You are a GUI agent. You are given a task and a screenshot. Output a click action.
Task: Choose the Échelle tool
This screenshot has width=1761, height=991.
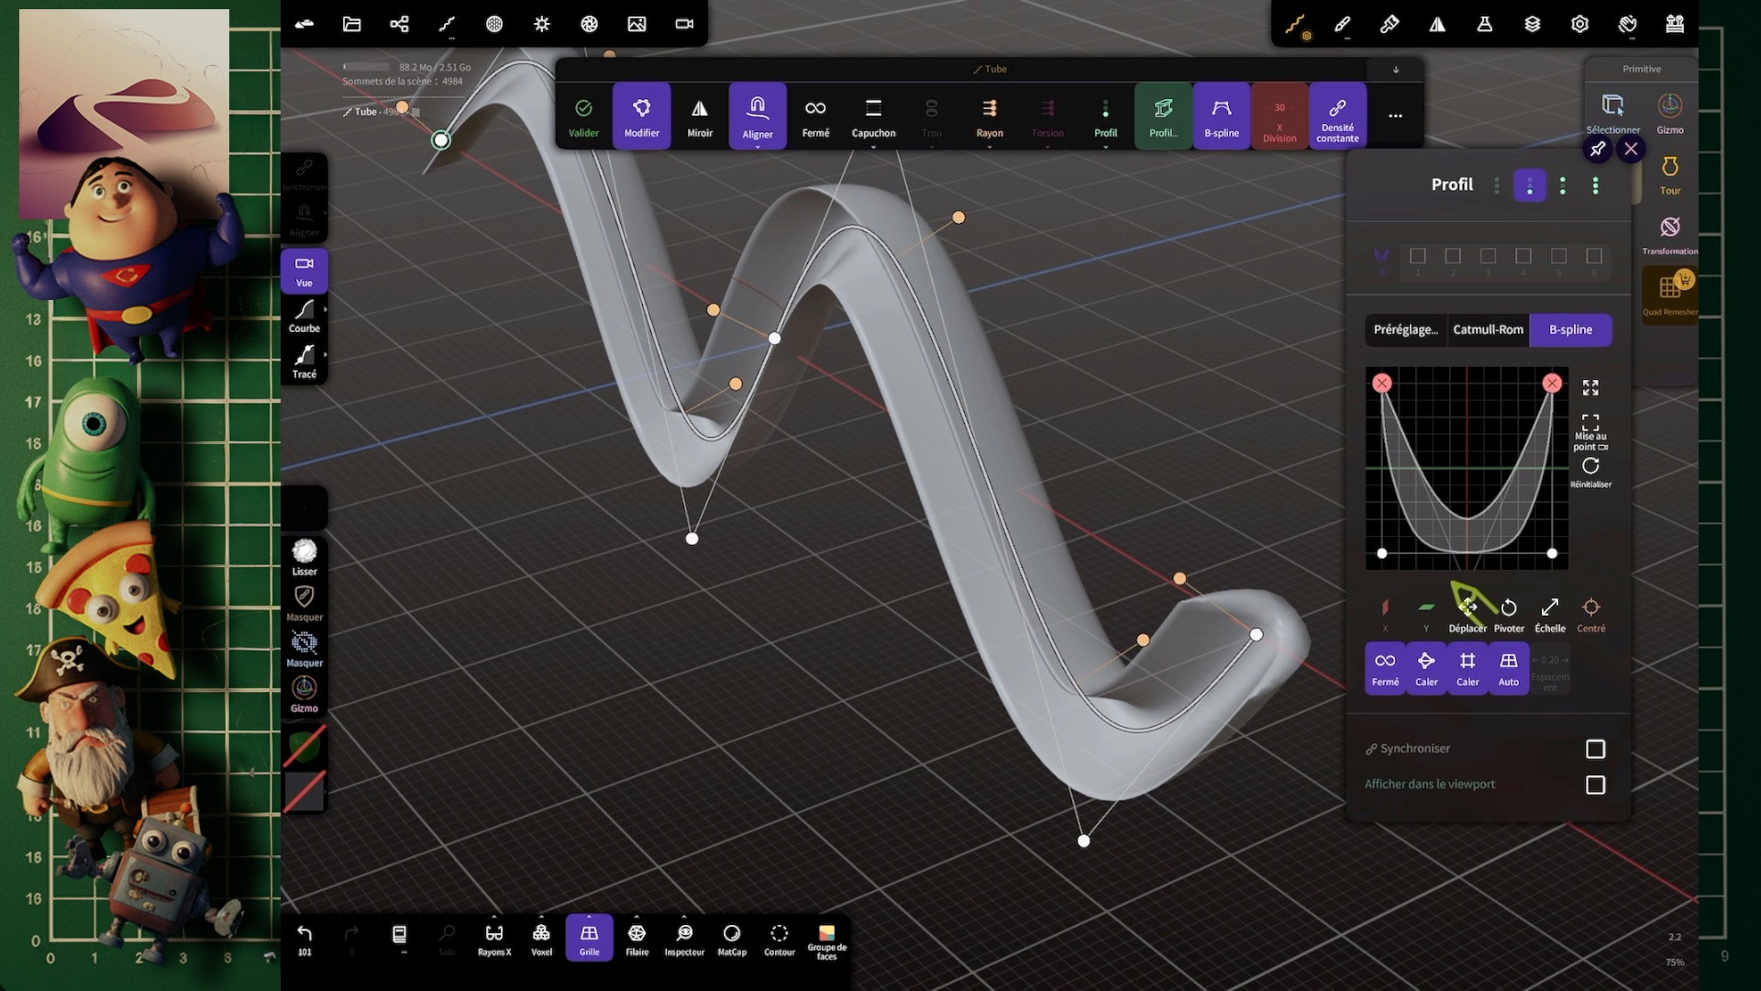coord(1550,613)
